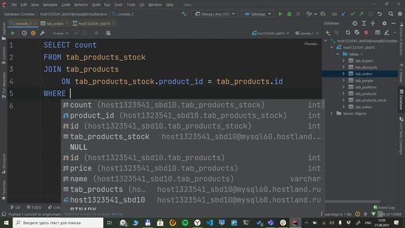Click in-editor results table icon in console toolbar

[x=108, y=33]
